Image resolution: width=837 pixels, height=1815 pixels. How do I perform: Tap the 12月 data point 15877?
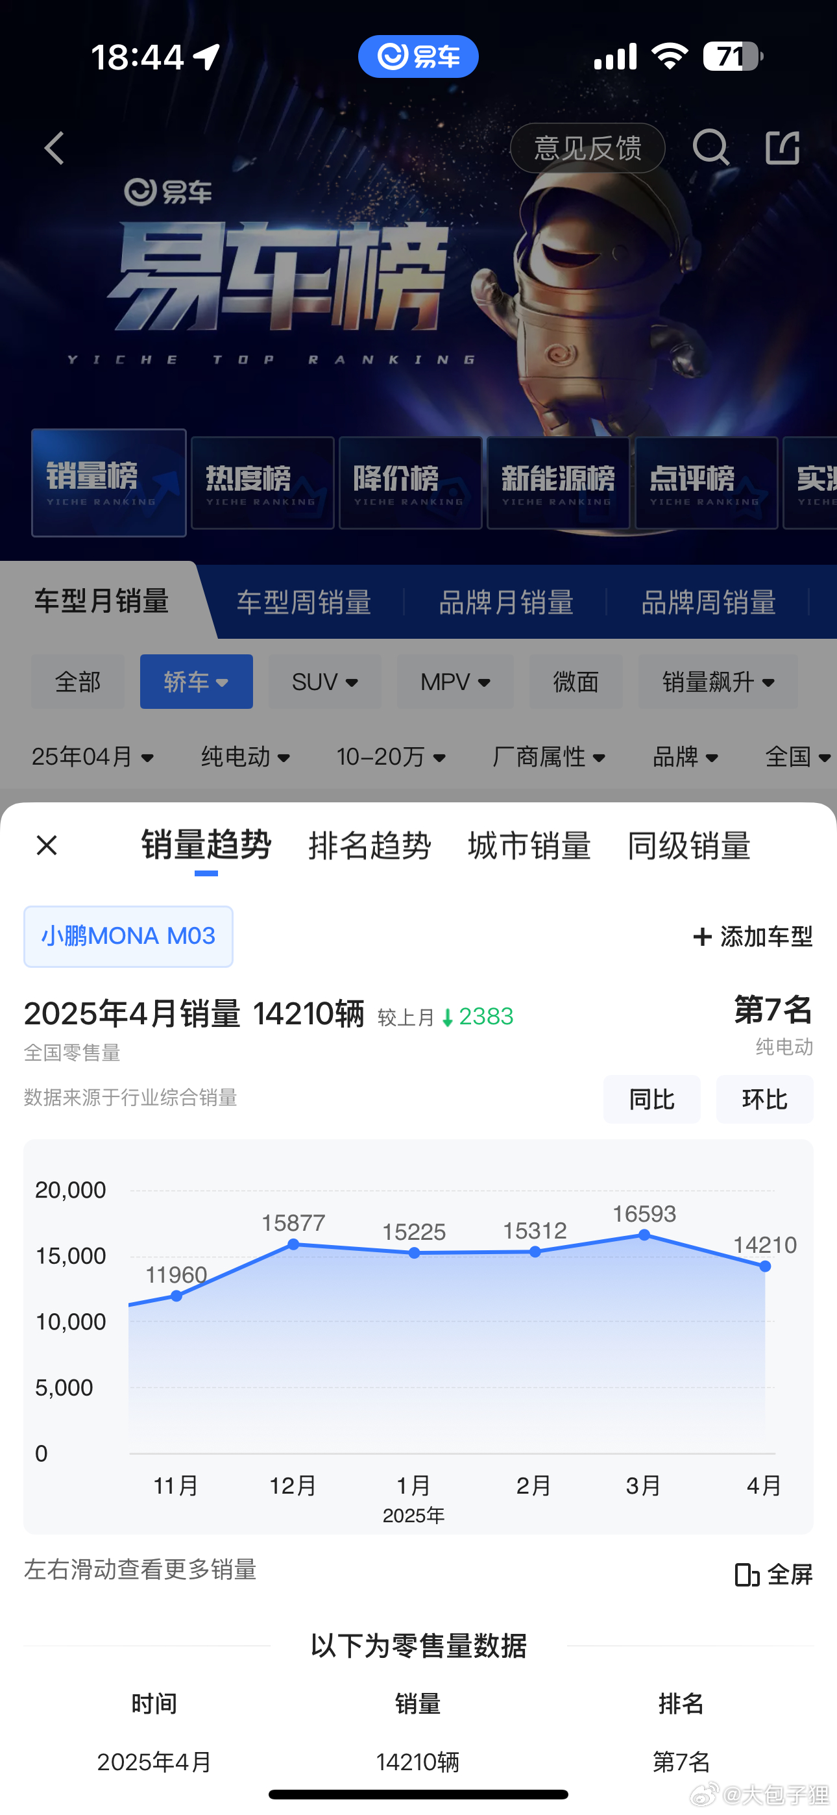coord(294,1244)
